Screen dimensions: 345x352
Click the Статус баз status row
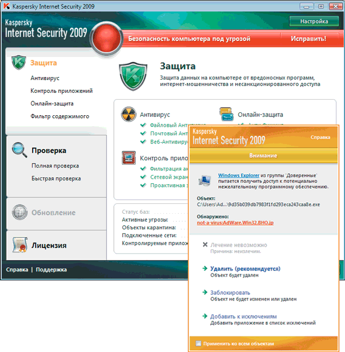[x=155, y=211]
